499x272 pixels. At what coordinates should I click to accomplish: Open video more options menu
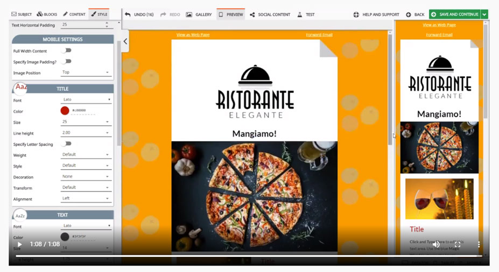pyautogui.click(x=479, y=245)
